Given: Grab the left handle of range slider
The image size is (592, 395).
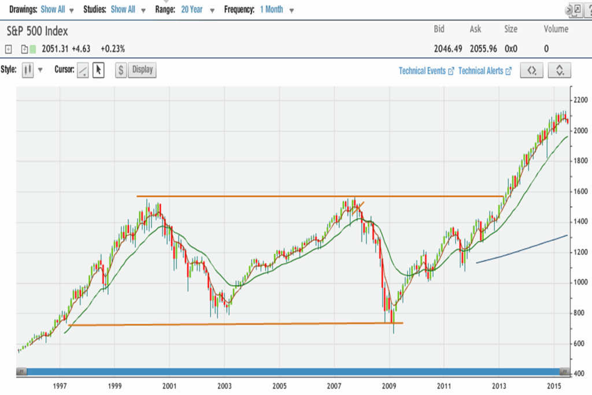Looking at the screenshot, I should click(21, 371).
